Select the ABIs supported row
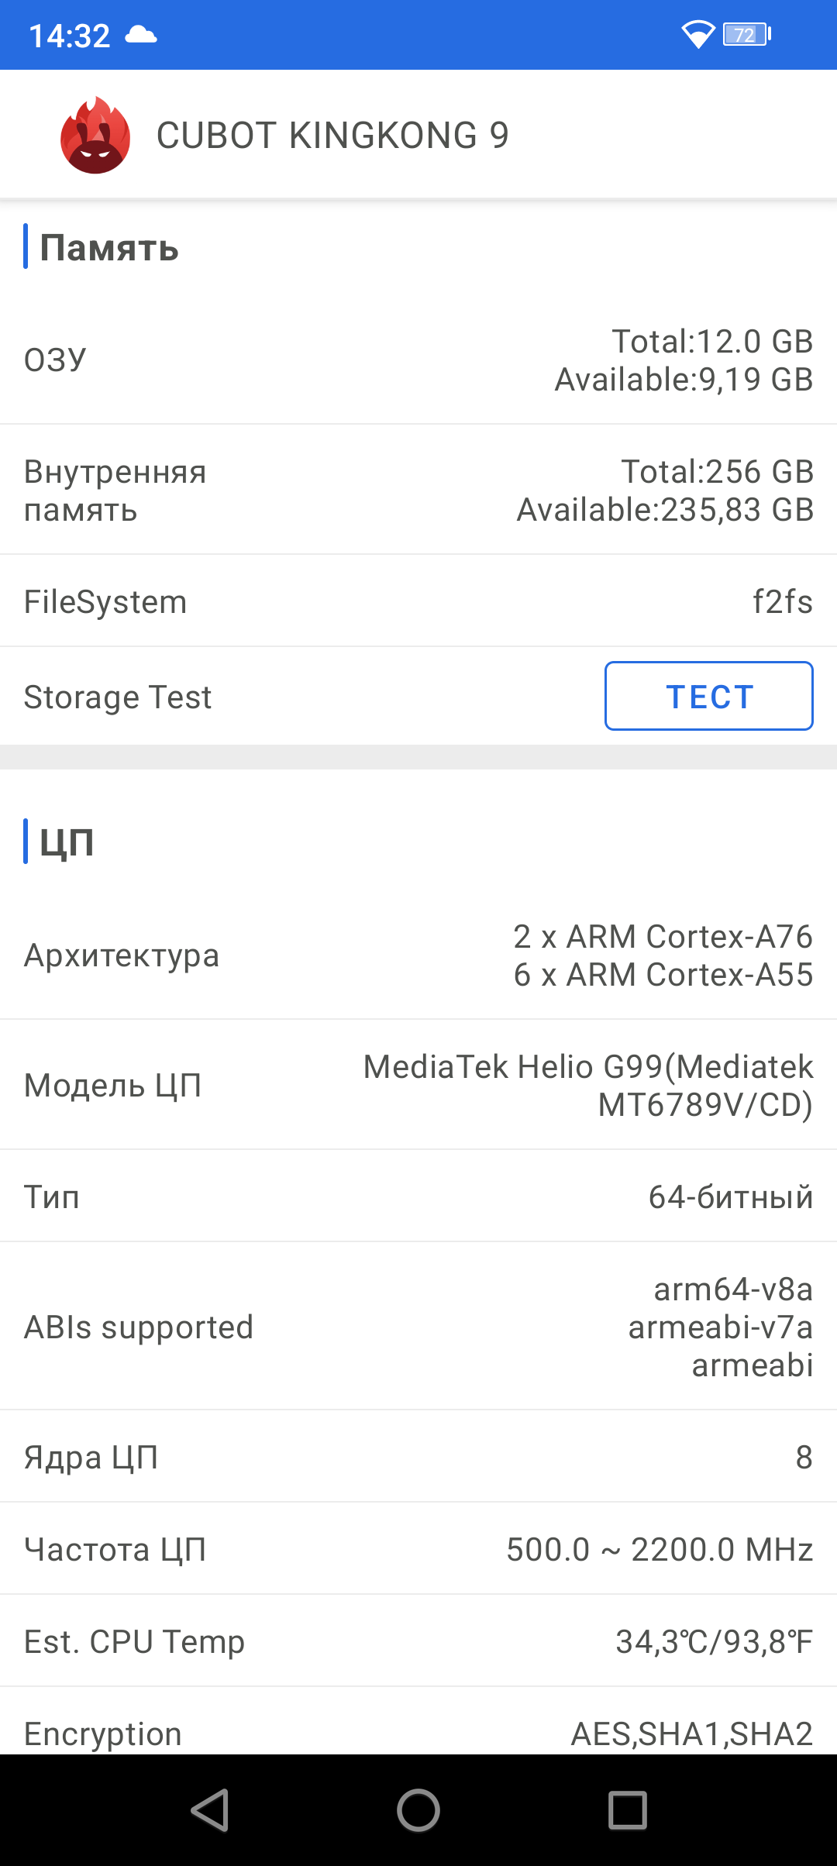The width and height of the screenshot is (837, 1866). (418, 1327)
